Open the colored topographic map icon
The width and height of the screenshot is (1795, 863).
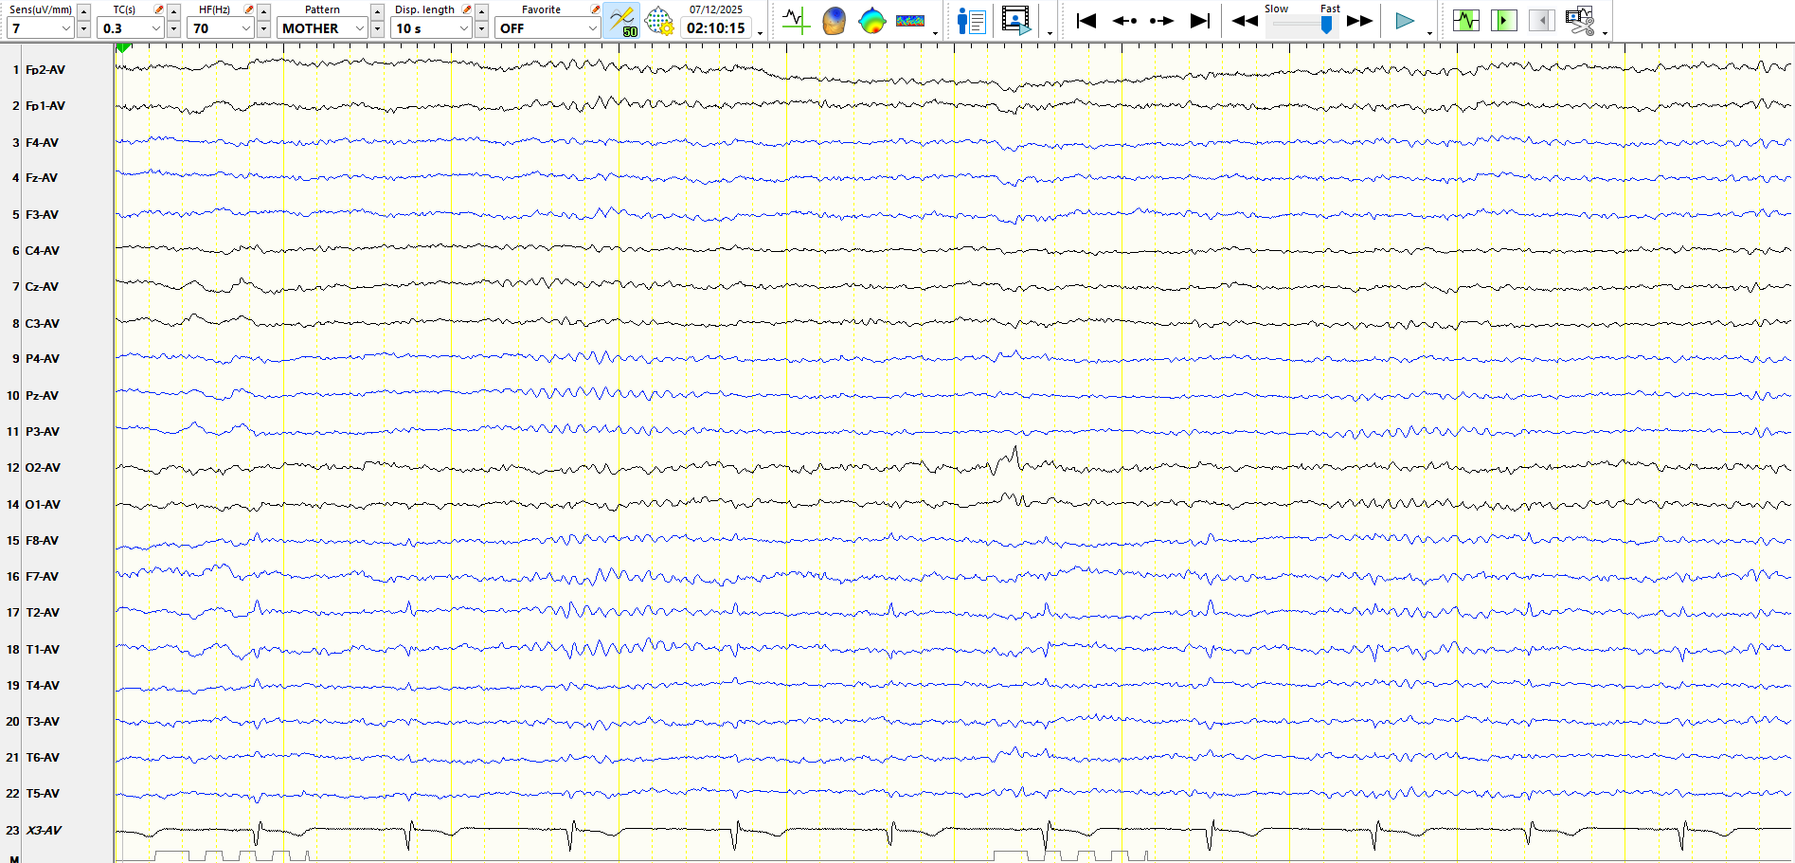pyautogui.click(x=871, y=20)
